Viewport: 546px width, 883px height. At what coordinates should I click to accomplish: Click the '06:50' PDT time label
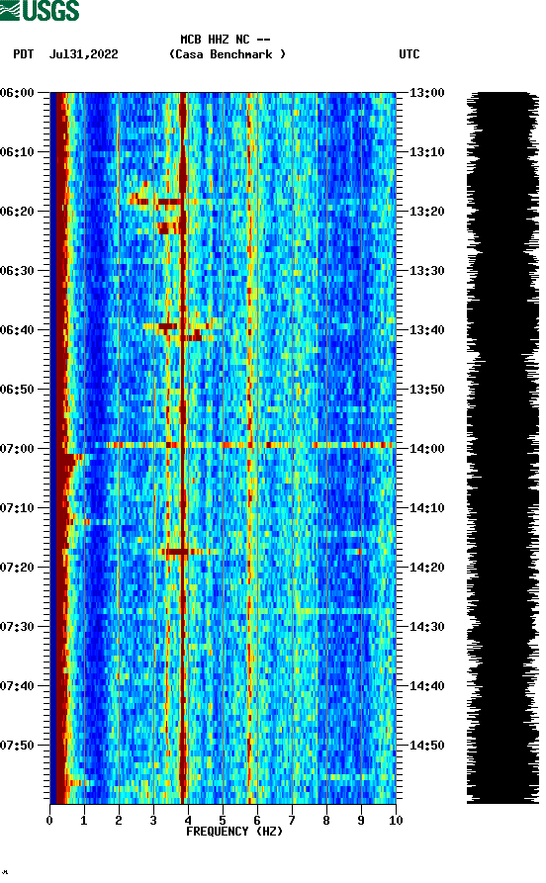(x=17, y=390)
